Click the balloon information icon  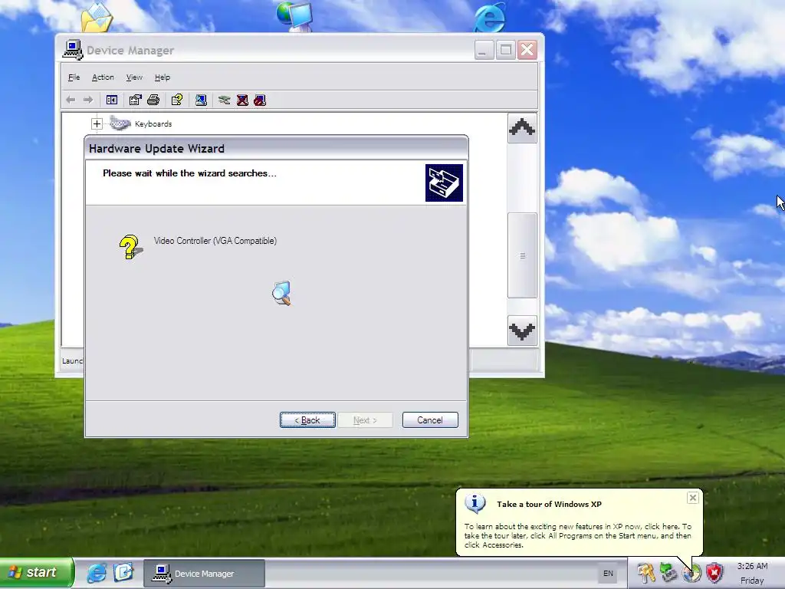click(x=475, y=503)
